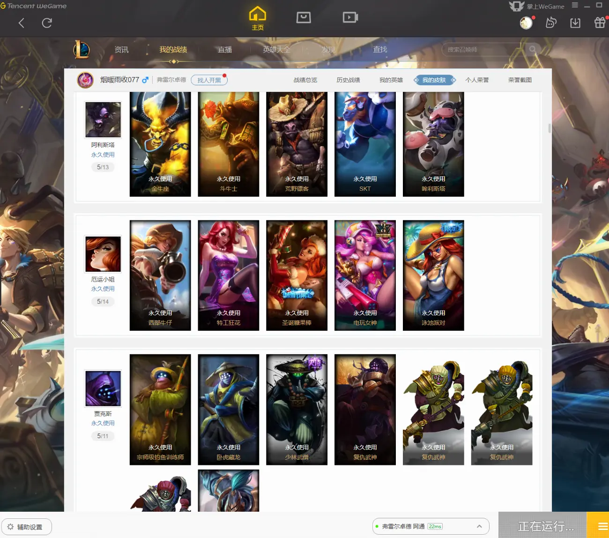Viewport: 609px width, 538px height.
Task: Click the vertical scrollbar of skin list
Action: coord(549,128)
